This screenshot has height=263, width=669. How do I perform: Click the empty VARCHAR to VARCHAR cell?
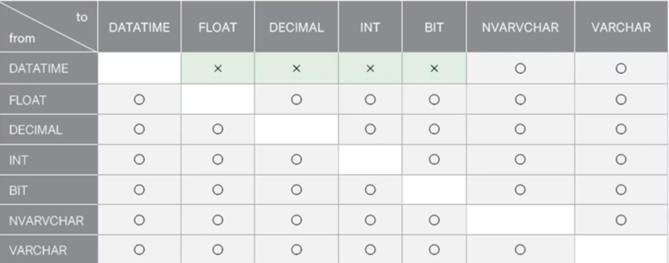[621, 250]
